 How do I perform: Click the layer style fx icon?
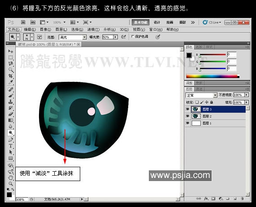click(x=206, y=199)
